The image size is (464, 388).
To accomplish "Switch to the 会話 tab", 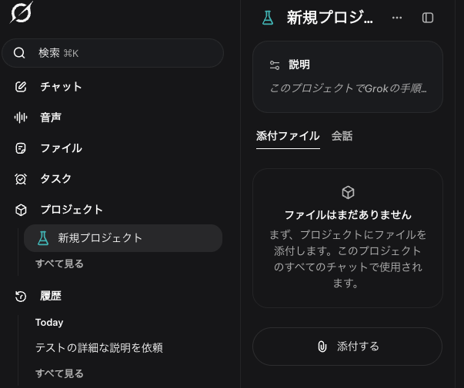I will coord(342,136).
